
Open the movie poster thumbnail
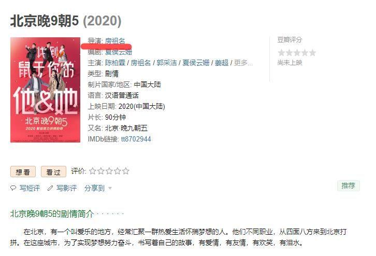46,90
